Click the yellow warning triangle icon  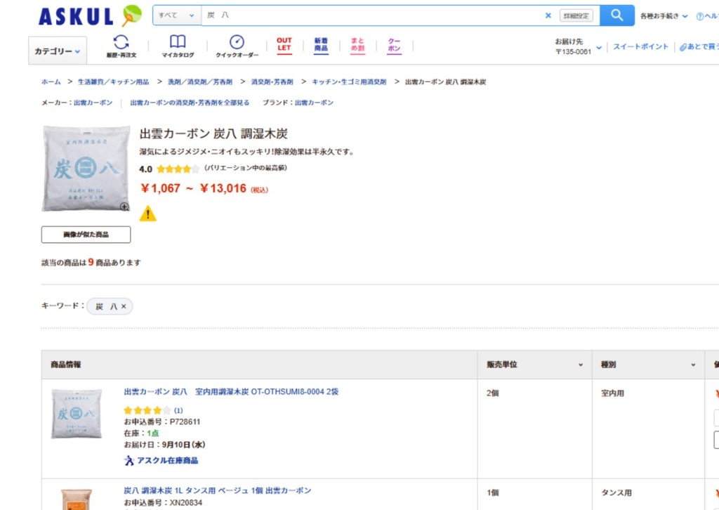pyautogui.click(x=148, y=214)
